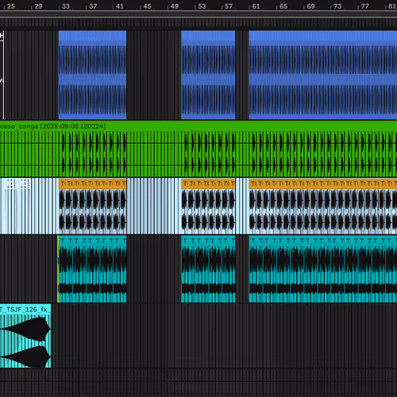397x397 pixels.
Task: Click bar 61 marker in the timeline ruler
Action: point(256,6)
